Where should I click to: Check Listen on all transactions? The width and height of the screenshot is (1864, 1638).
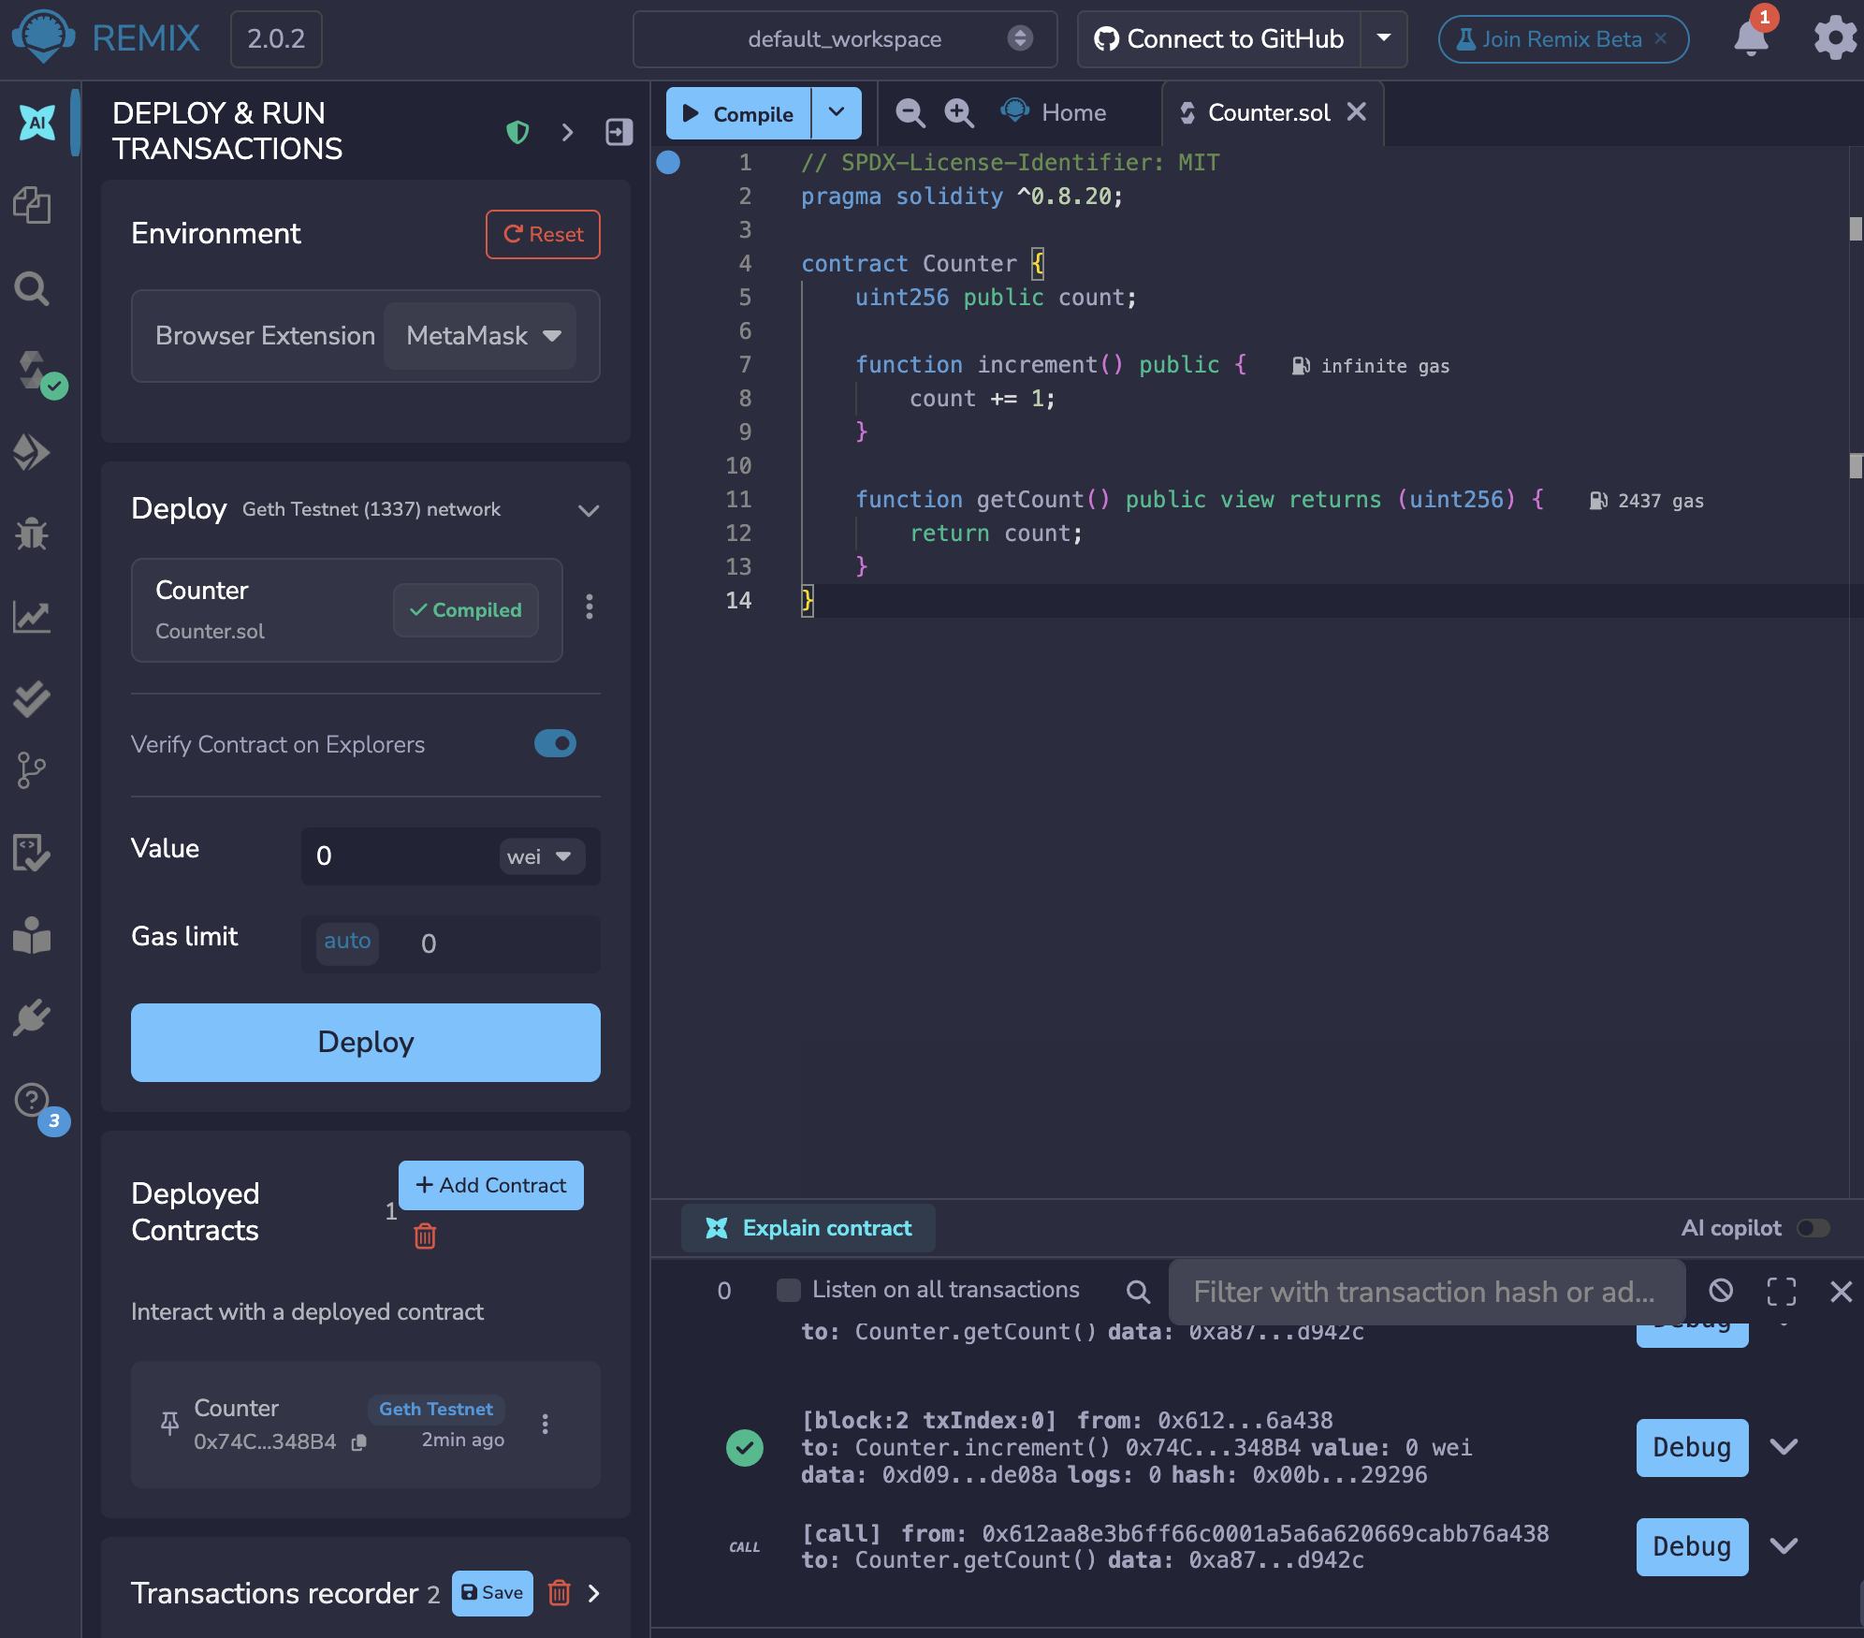click(x=789, y=1290)
